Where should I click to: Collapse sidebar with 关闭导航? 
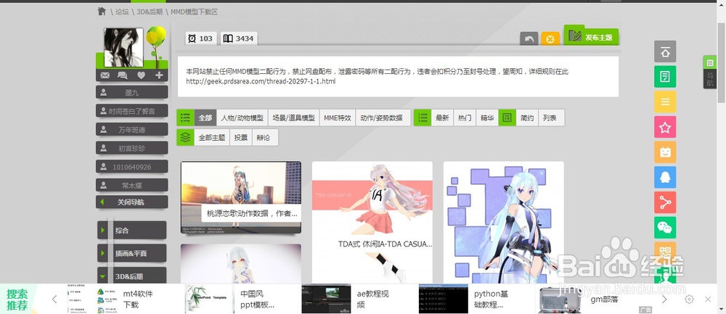pyautogui.click(x=132, y=202)
